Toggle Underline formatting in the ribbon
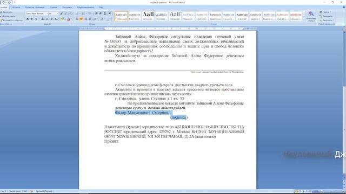This screenshot has height=194, width=346. [36, 19]
